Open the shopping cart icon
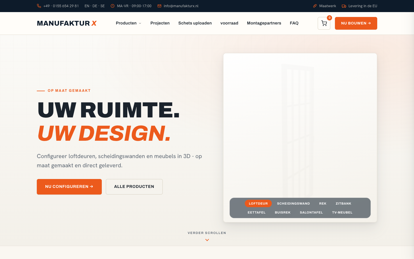The width and height of the screenshot is (414, 259). (x=324, y=23)
